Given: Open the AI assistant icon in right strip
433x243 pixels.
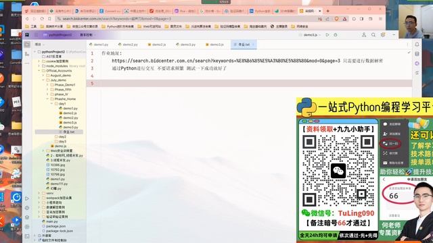Looking at the screenshot, I should click(x=417, y=63).
